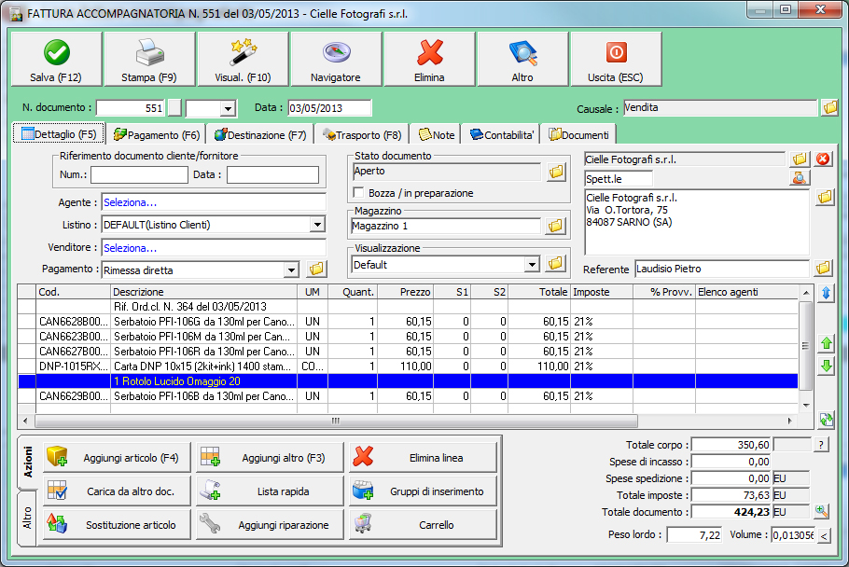The height and width of the screenshot is (567, 849).
Task: Click the Elimina red X toolbar button
Action: pyautogui.click(x=429, y=60)
